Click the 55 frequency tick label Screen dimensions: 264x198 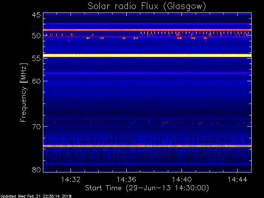(36, 59)
